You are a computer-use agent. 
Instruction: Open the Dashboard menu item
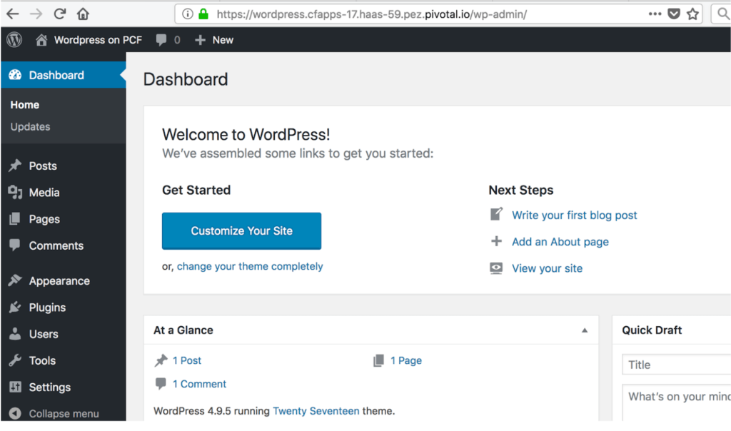pyautogui.click(x=64, y=75)
